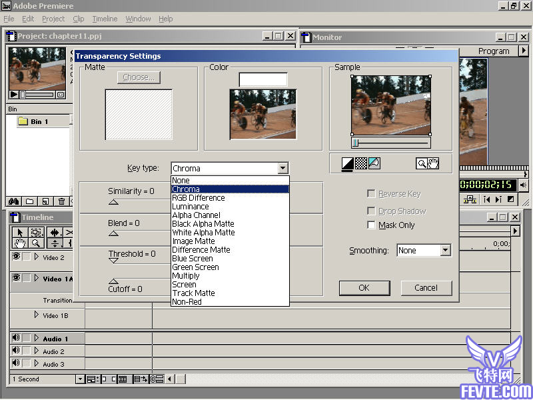
Task: Click the poster frame button beside preview slider
Action: click(x=61, y=95)
